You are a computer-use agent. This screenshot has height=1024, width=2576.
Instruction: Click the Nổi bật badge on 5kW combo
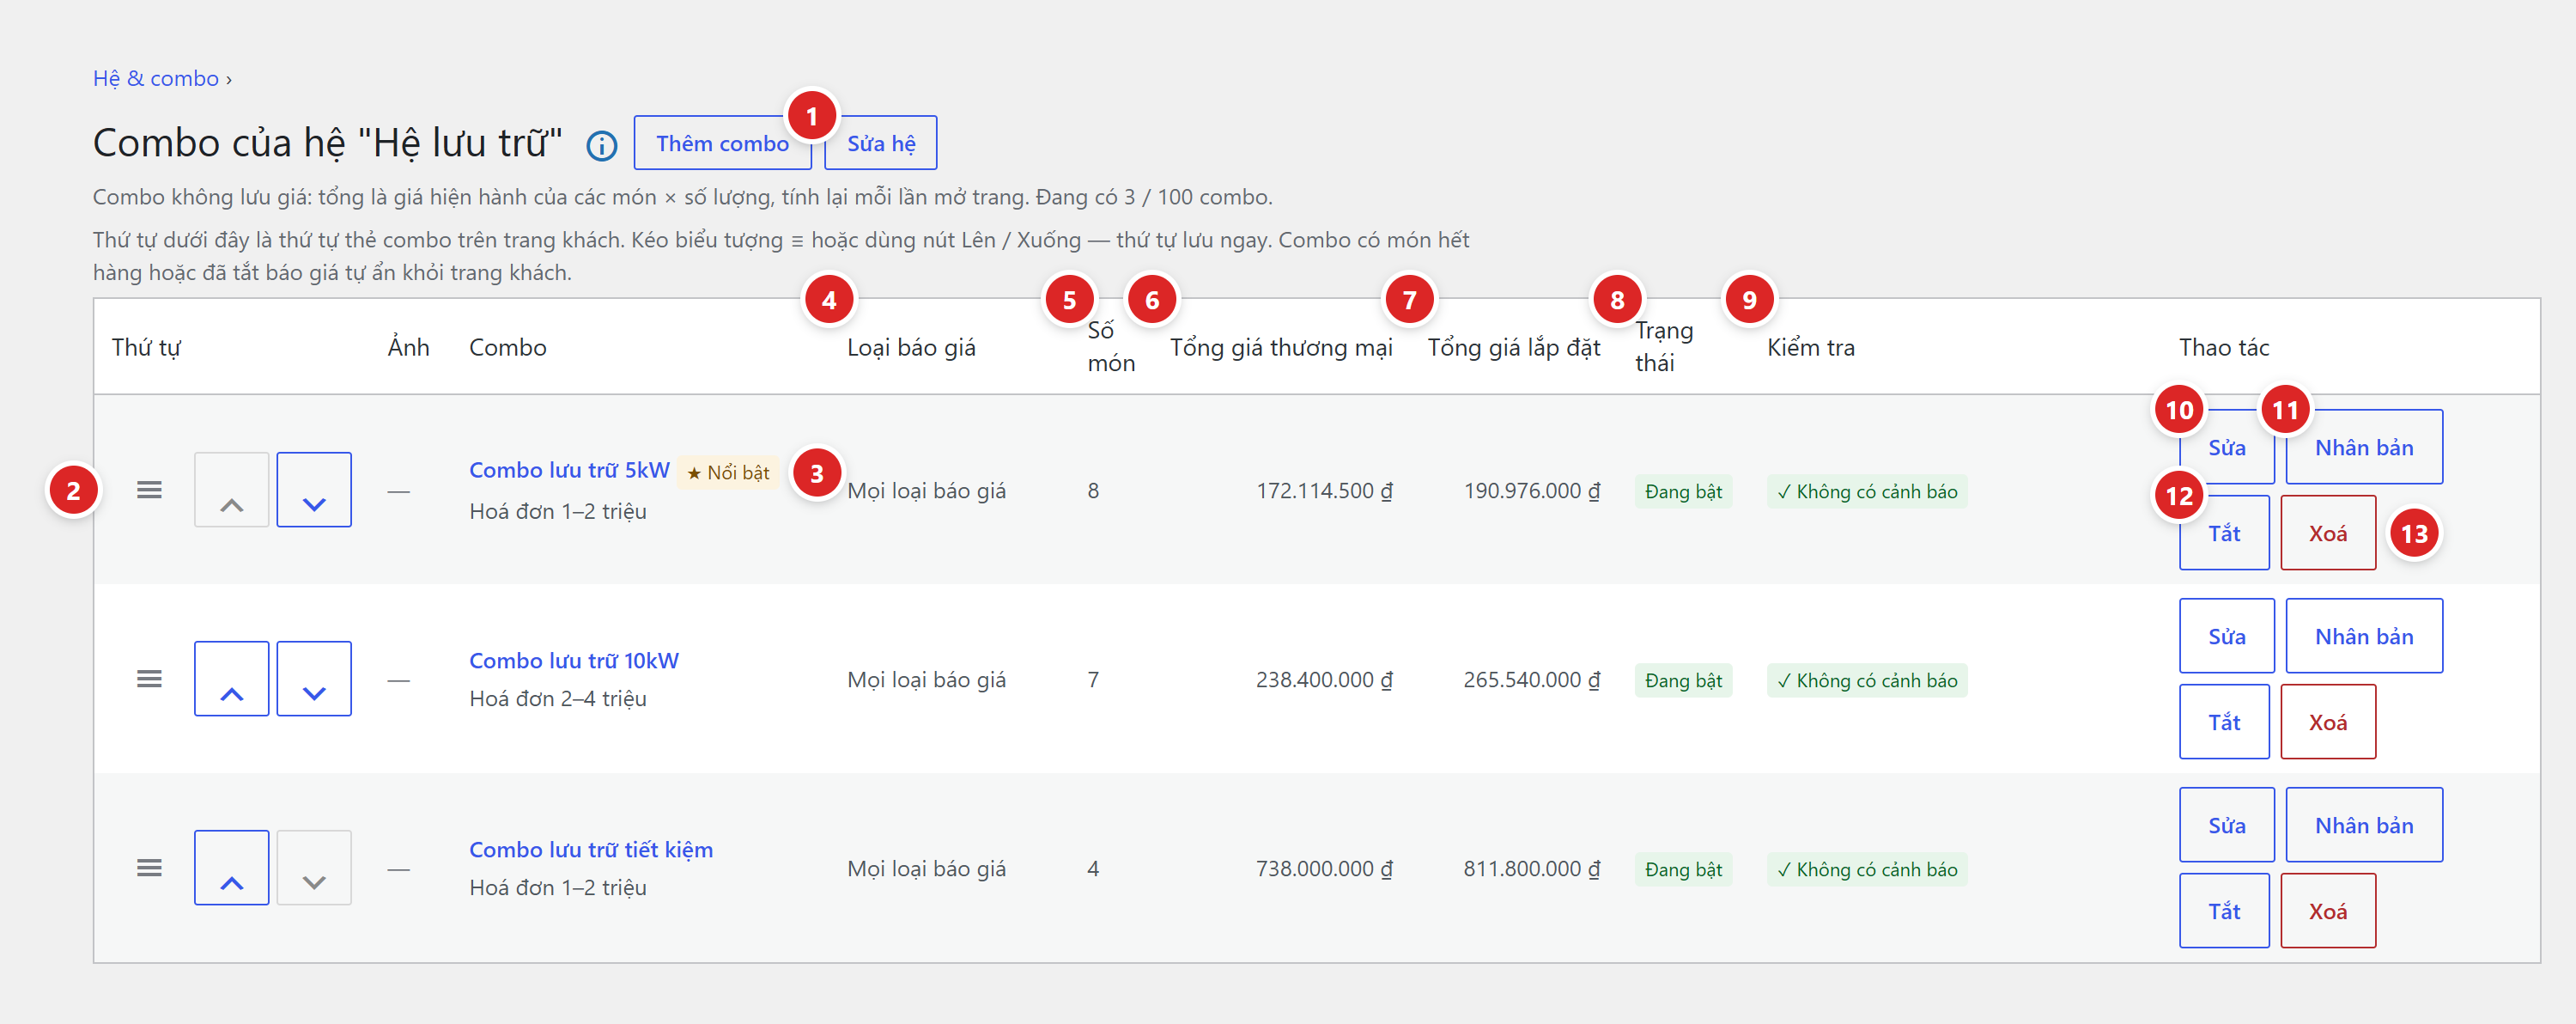(728, 472)
